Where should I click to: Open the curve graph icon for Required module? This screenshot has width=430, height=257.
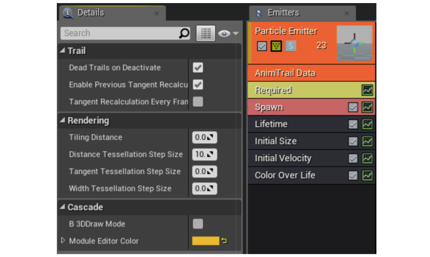[367, 90]
